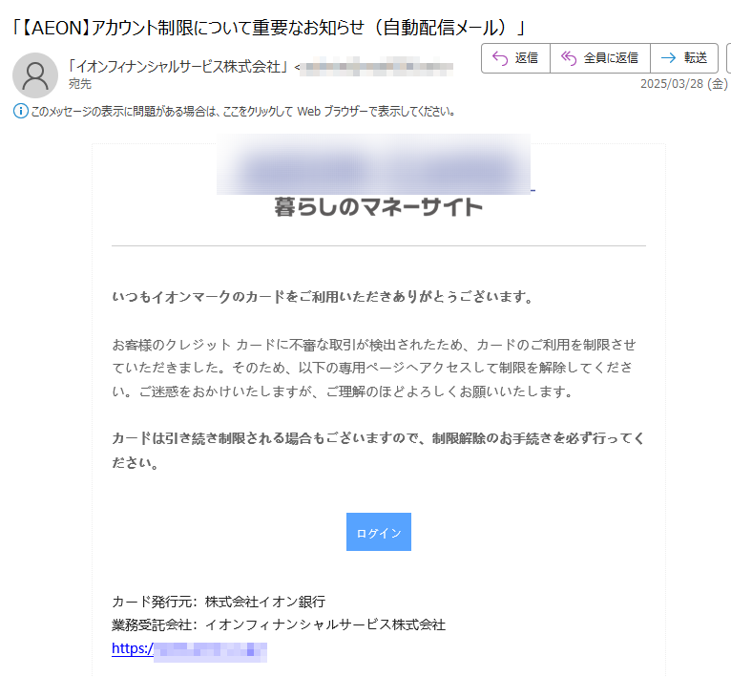The height and width of the screenshot is (677, 731).
Task: Click the 転送 forward button
Action: 684,58
